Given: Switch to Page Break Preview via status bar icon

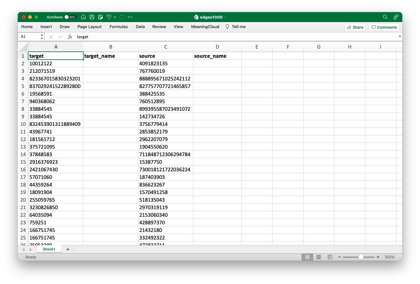Looking at the screenshot, I should pyautogui.click(x=330, y=257).
